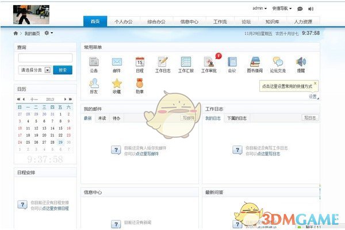Click the 写日志 button
Image resolution: width=345 pixels, height=230 pixels.
click(310, 118)
